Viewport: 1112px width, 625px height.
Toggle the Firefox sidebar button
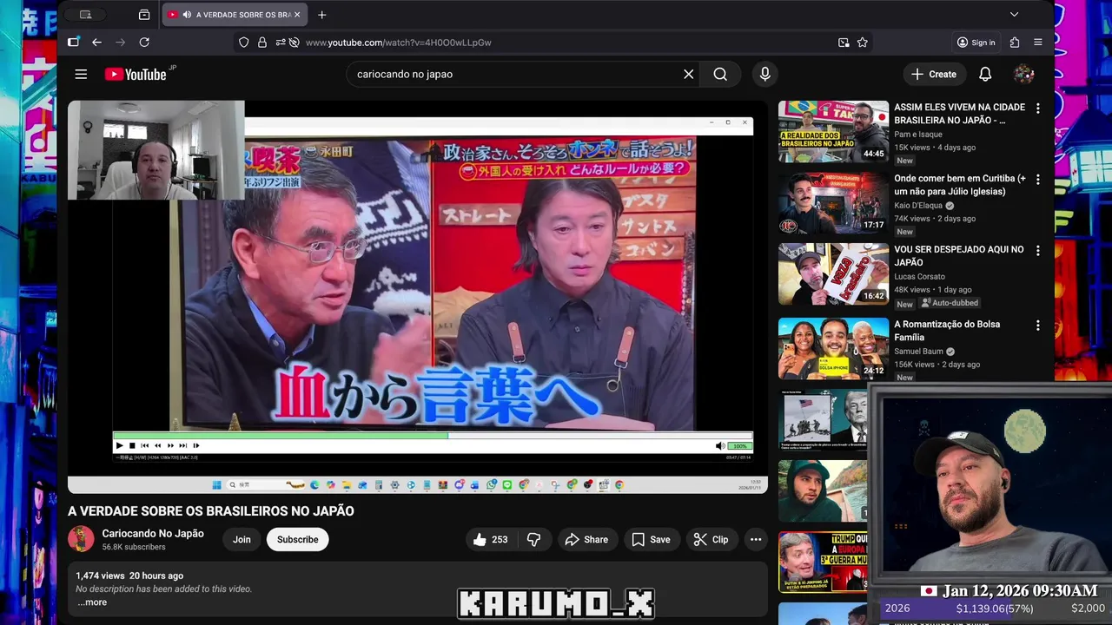pyautogui.click(x=74, y=42)
